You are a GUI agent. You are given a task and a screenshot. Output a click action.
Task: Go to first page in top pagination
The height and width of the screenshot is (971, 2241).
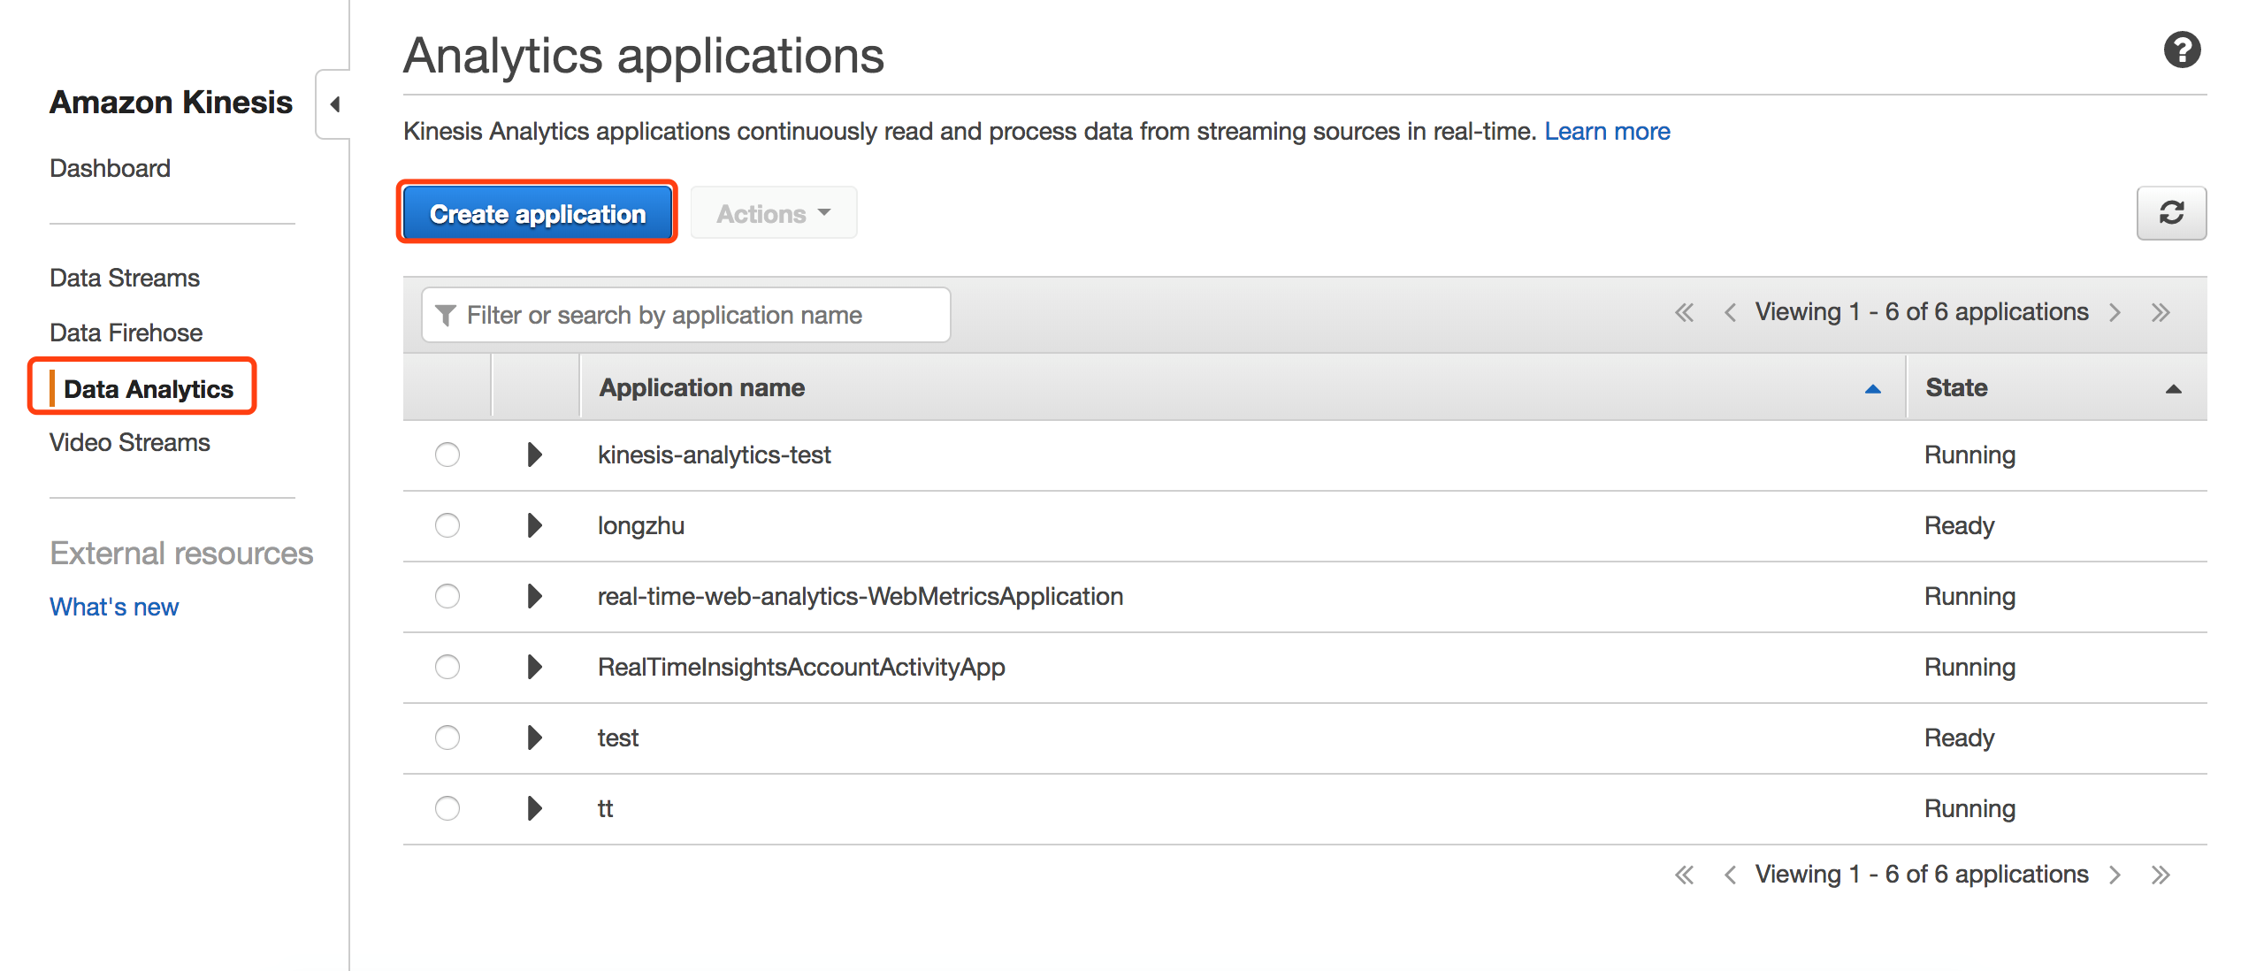[x=1684, y=312]
